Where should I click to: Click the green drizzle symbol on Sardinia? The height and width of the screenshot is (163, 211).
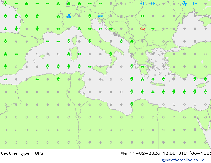point(79,54)
